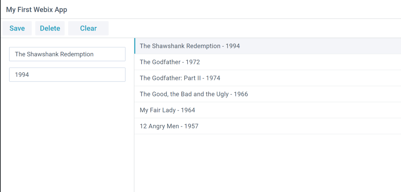
Task: Hit the Clear button
Action: point(88,28)
